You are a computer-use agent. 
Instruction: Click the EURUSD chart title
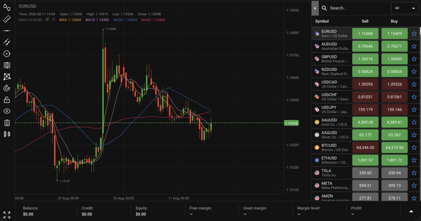(x=28, y=6)
